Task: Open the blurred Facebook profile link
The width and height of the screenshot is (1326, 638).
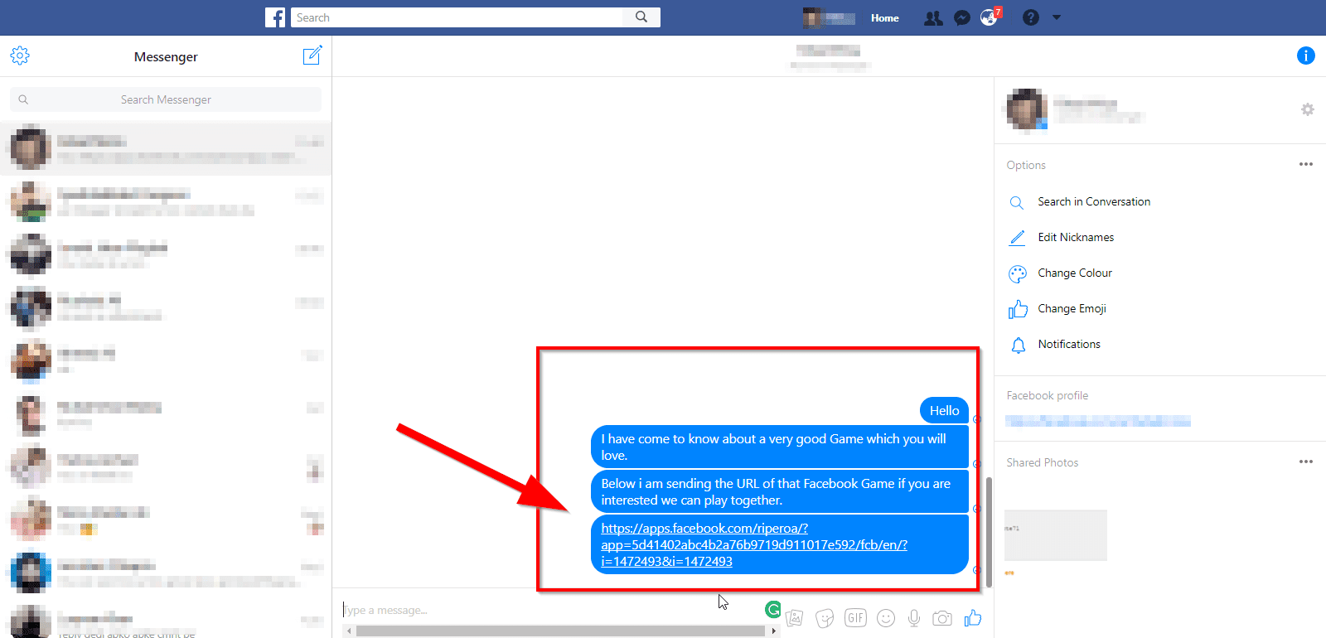Action: coord(1098,421)
